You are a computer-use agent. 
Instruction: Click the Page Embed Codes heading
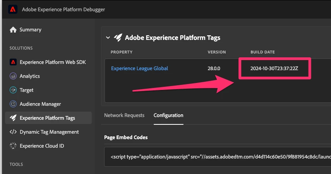point(126,138)
